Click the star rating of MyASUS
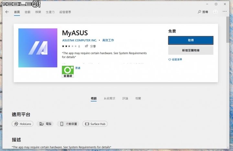The image size is (233, 151). [69, 46]
